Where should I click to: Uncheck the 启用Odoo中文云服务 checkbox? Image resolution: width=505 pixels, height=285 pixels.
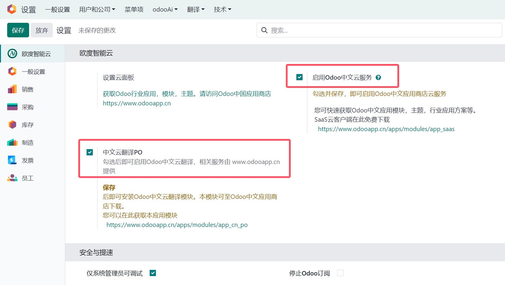pyautogui.click(x=299, y=77)
